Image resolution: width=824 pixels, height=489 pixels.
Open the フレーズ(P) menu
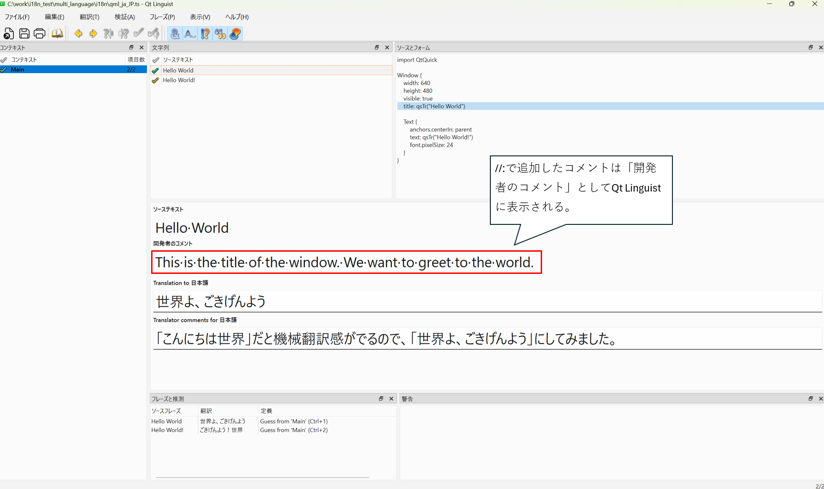[162, 17]
